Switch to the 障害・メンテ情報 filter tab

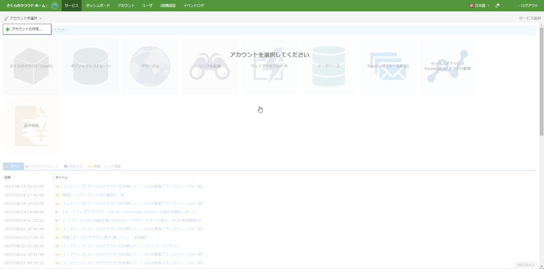[104, 167]
